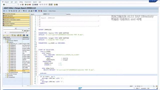Open the MIME Repository
This screenshot has height=90, width=160.
(16, 16)
